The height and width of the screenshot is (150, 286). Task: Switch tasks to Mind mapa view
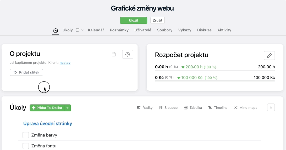[x=245, y=108]
